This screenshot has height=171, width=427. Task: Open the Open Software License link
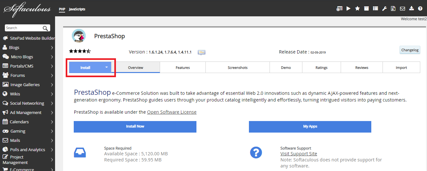pyautogui.click(x=172, y=112)
